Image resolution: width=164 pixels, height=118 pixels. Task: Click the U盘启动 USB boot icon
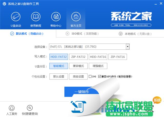[16, 17]
